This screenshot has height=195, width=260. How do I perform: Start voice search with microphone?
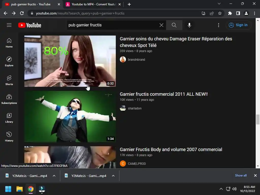point(189,25)
